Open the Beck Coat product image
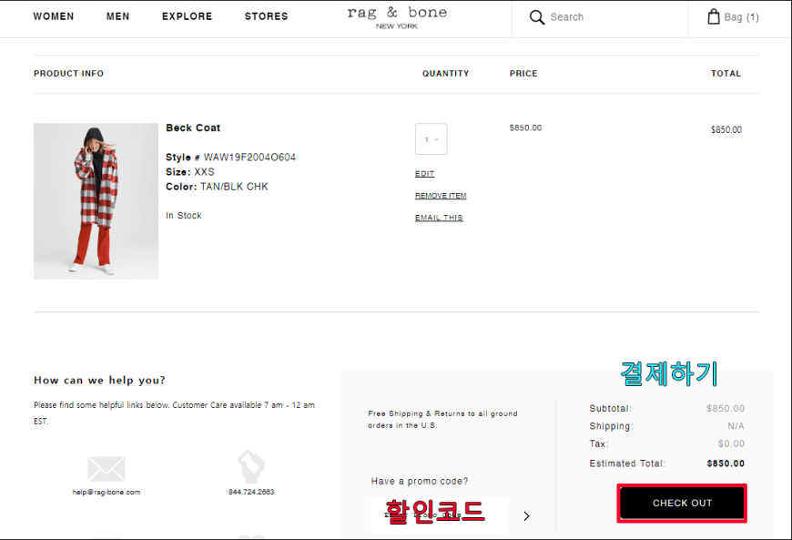 96,201
